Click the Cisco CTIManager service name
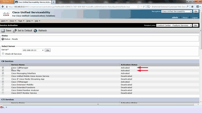 (x=20, y=82)
